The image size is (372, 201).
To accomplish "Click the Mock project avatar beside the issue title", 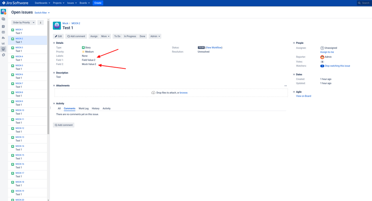I will (57, 26).
